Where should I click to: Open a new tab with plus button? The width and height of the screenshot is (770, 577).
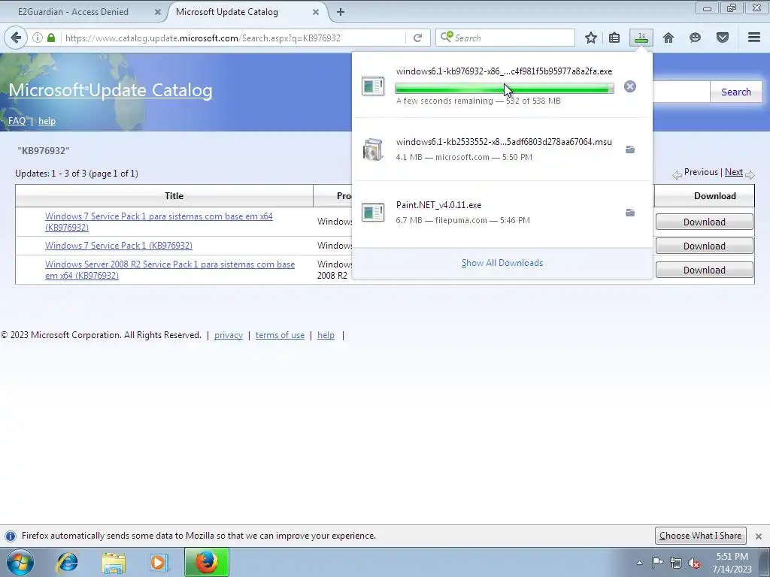[341, 12]
